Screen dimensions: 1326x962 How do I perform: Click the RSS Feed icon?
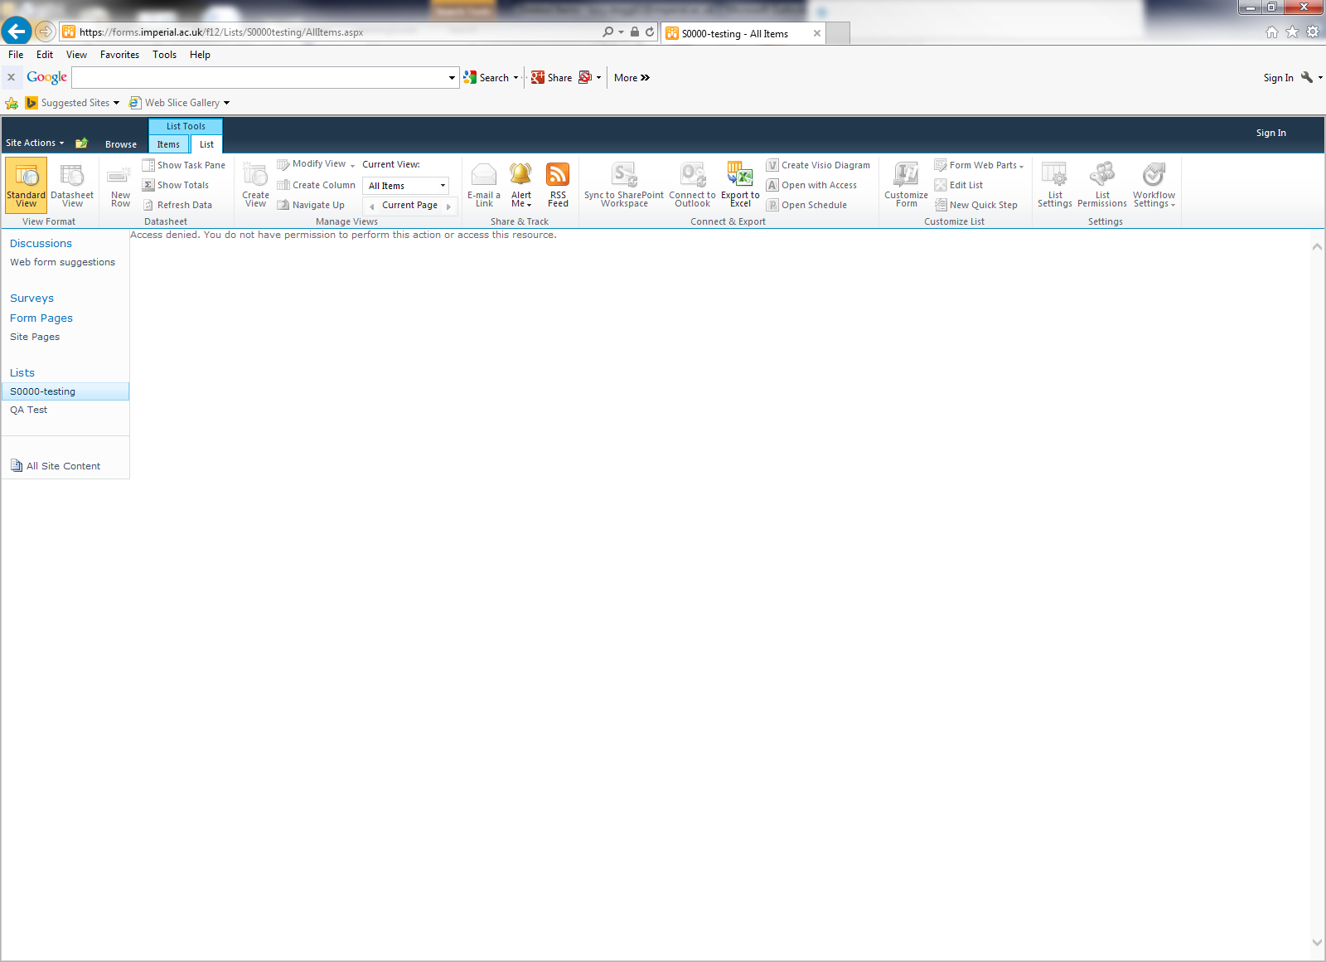(558, 175)
